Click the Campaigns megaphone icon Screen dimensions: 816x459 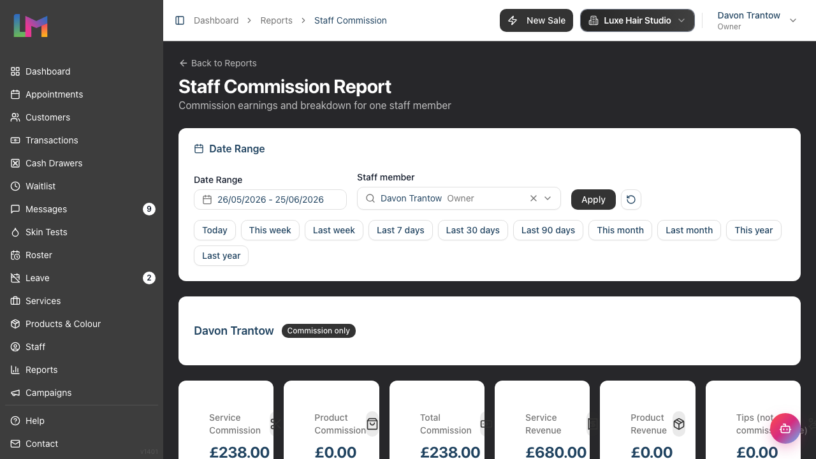pyautogui.click(x=15, y=393)
